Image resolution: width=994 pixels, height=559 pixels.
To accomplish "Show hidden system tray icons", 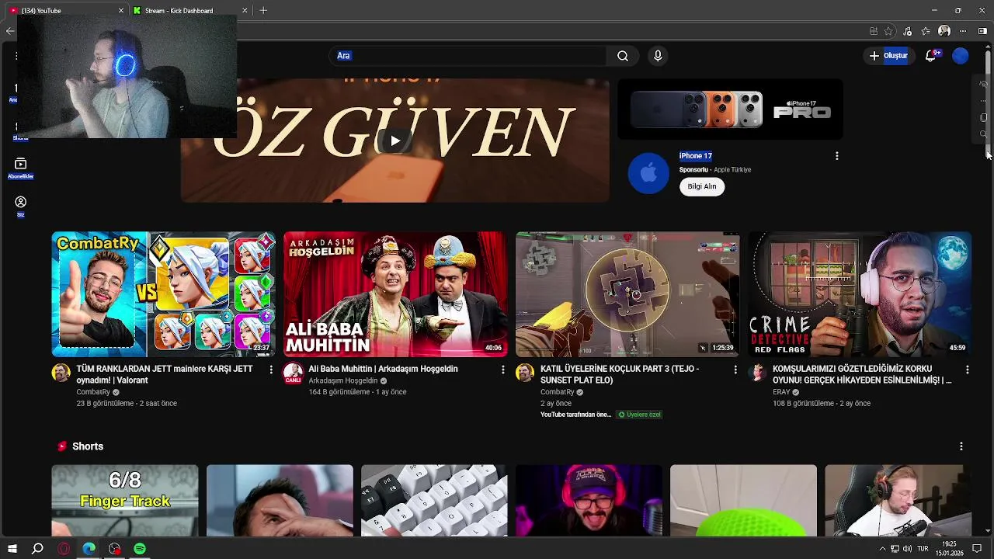I will click(882, 549).
